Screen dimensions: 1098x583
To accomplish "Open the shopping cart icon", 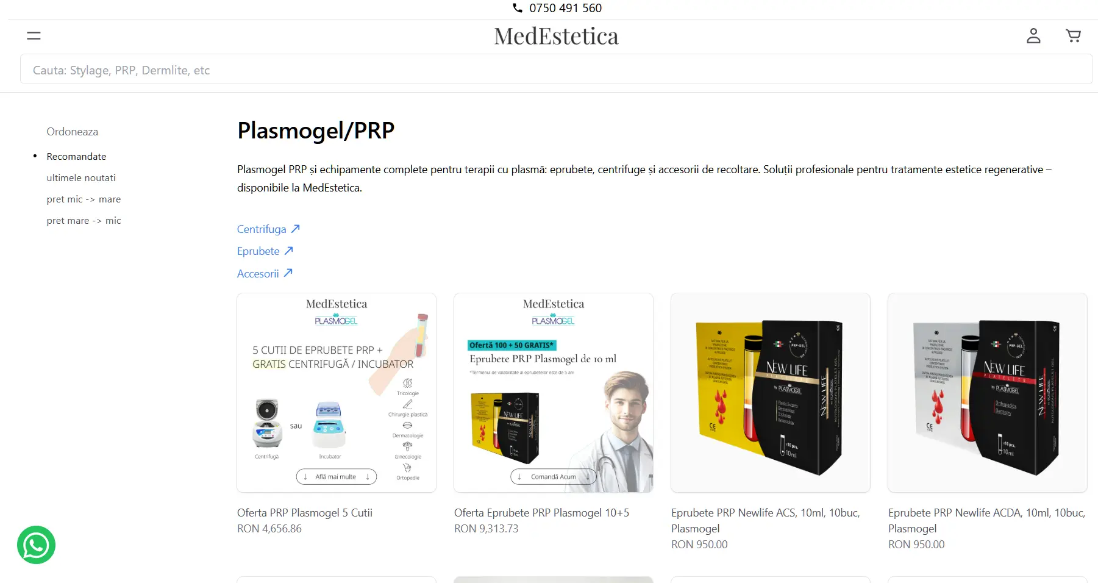I will pos(1073,36).
